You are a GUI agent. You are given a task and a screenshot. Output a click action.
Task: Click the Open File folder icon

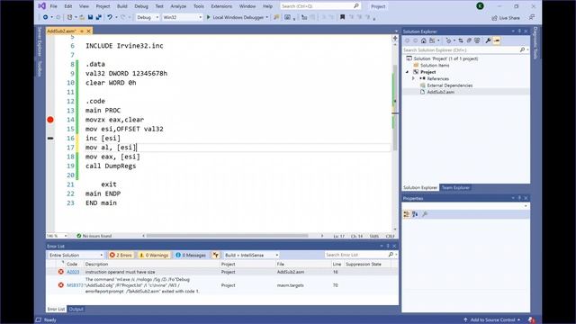[x=82, y=17]
